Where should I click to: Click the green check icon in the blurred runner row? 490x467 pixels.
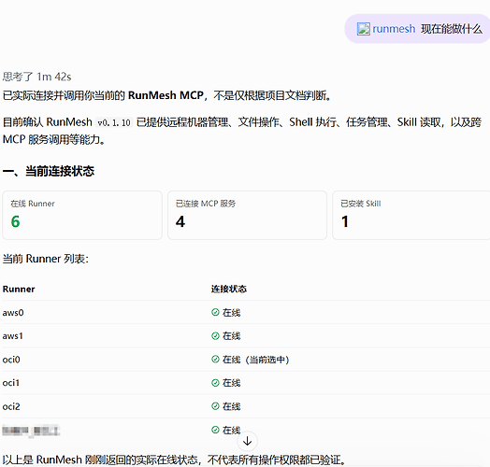(215, 430)
